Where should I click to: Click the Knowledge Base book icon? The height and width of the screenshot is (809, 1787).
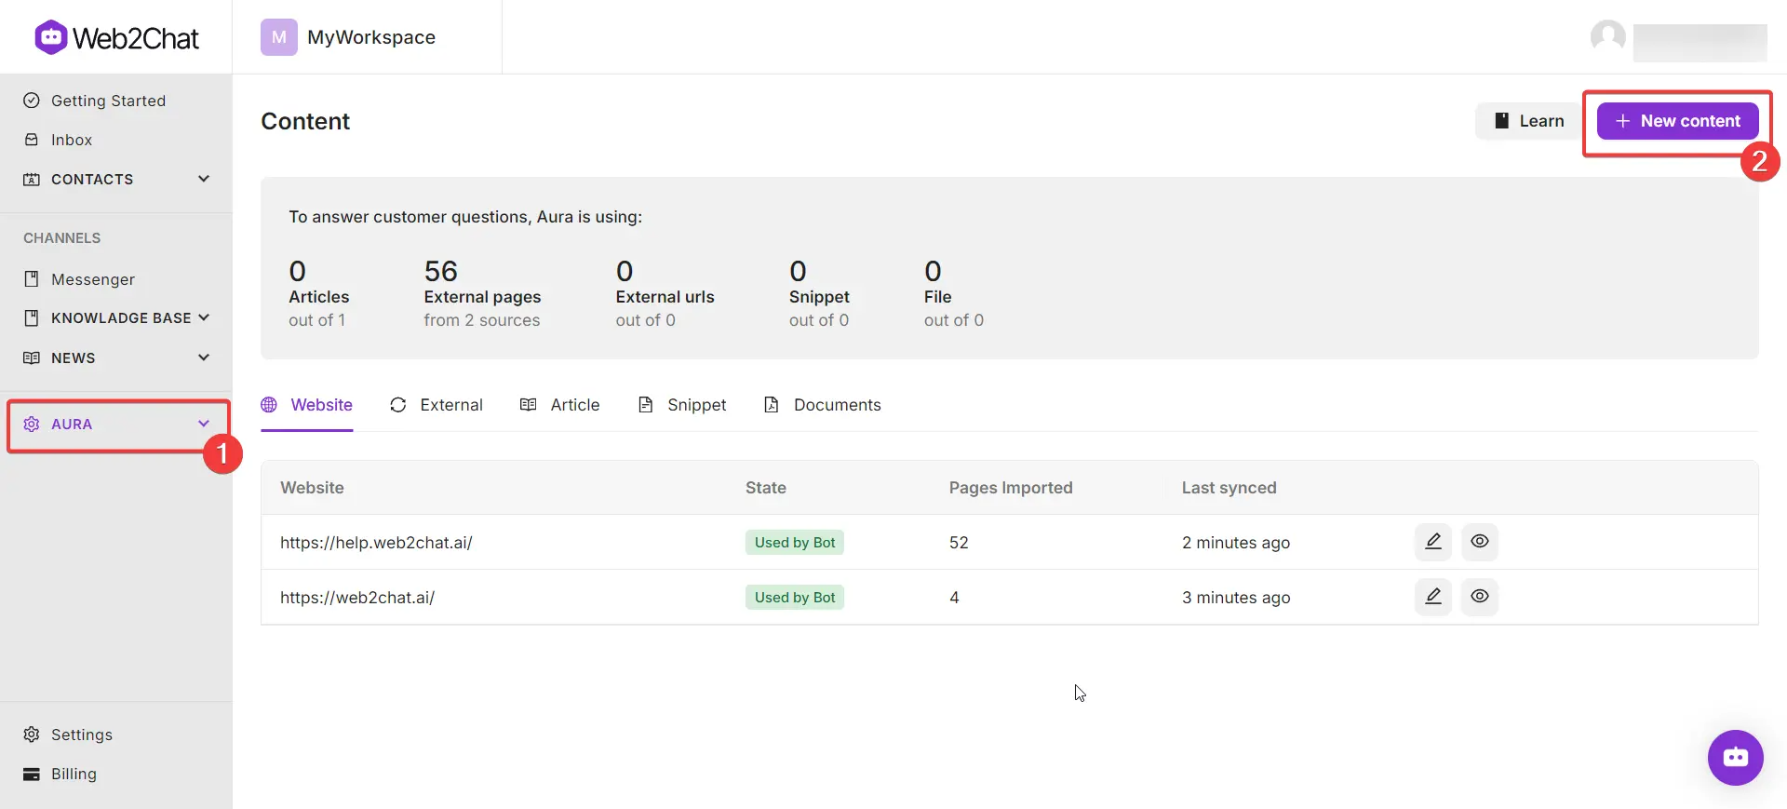pos(32,318)
